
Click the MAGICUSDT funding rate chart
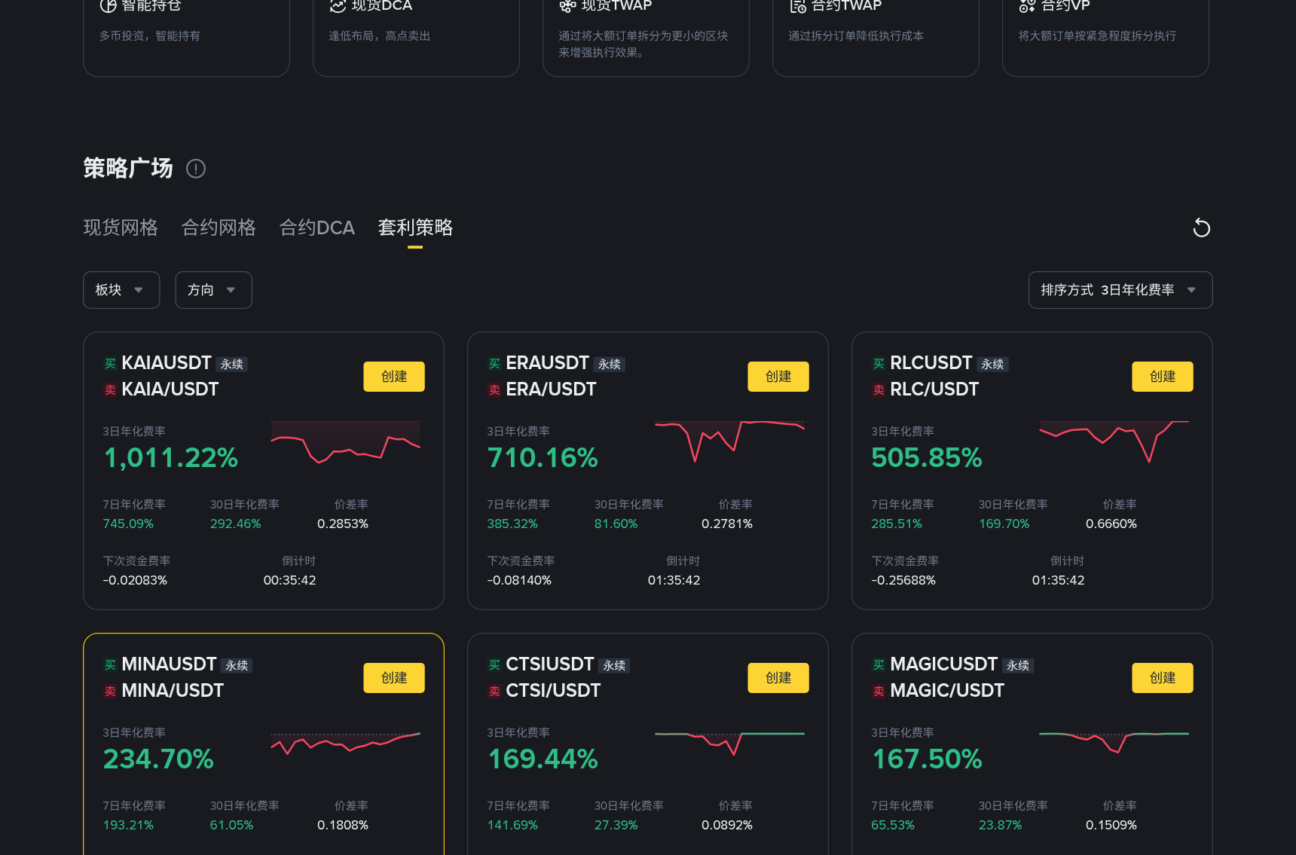1114,744
